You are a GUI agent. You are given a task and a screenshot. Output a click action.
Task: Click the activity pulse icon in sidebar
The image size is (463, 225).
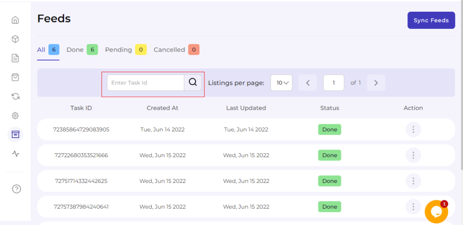click(15, 154)
